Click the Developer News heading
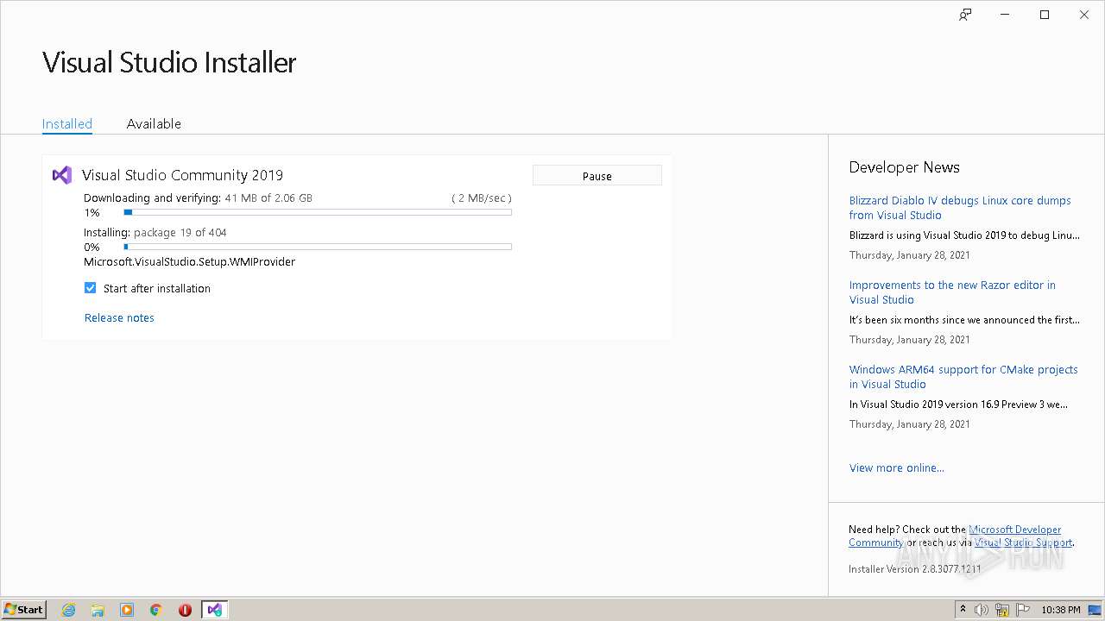1105x621 pixels. pos(905,167)
